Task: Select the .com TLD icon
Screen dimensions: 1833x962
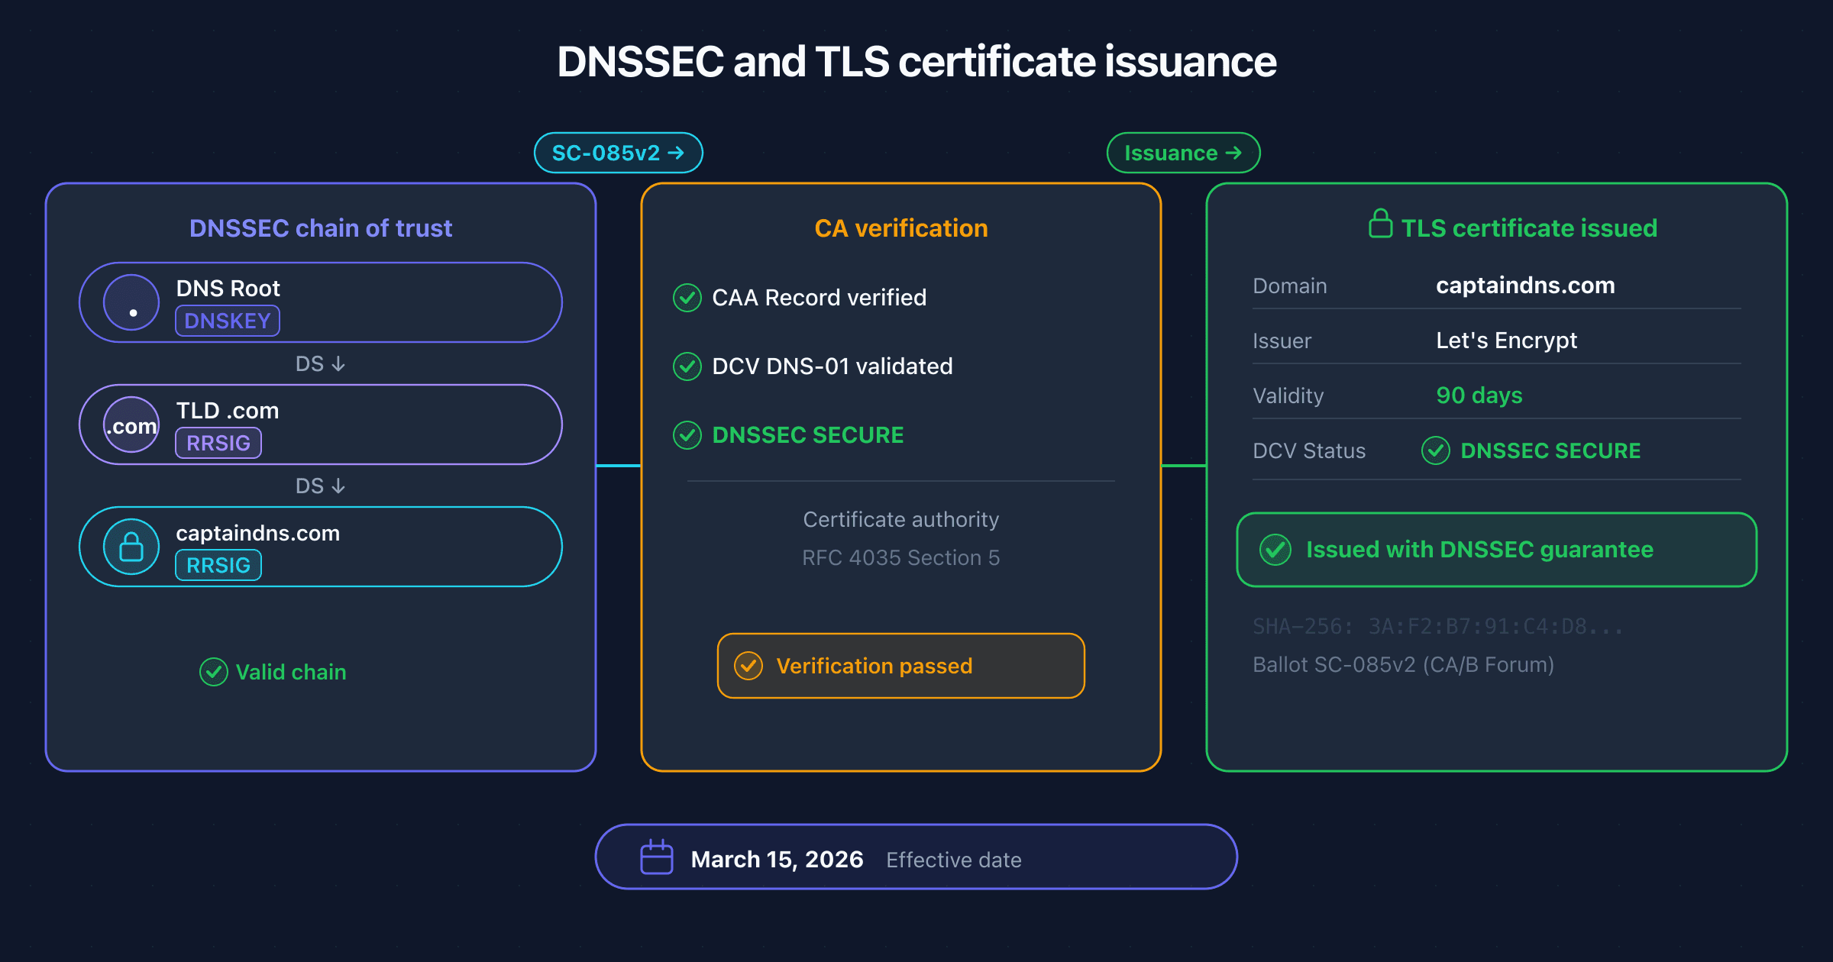Action: pos(131,425)
